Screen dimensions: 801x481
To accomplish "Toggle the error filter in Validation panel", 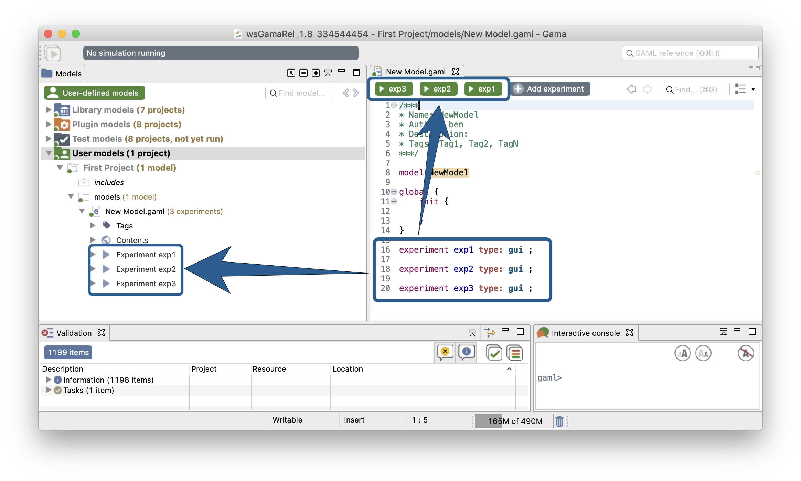I will (x=446, y=352).
